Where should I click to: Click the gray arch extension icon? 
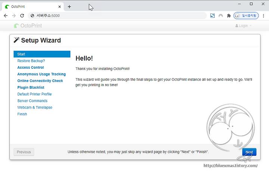pyautogui.click(x=221, y=16)
